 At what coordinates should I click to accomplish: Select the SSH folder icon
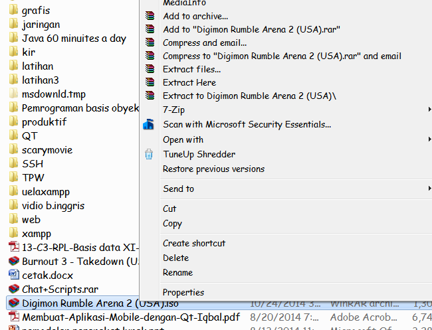(13, 163)
